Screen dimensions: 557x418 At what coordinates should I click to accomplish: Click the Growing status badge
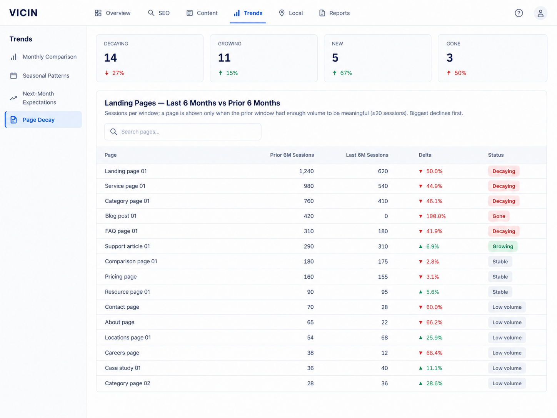[503, 246]
